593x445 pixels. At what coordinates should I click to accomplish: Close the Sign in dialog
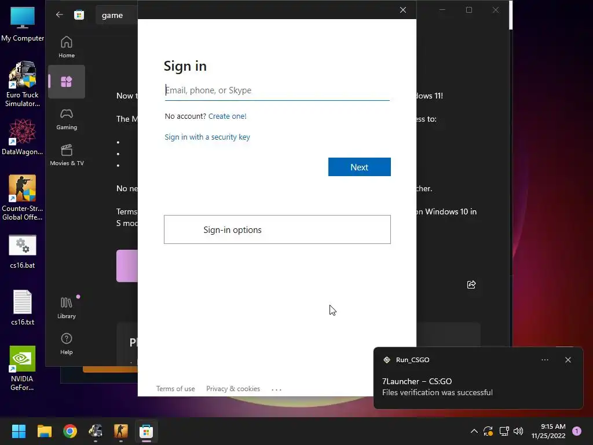pos(403,10)
